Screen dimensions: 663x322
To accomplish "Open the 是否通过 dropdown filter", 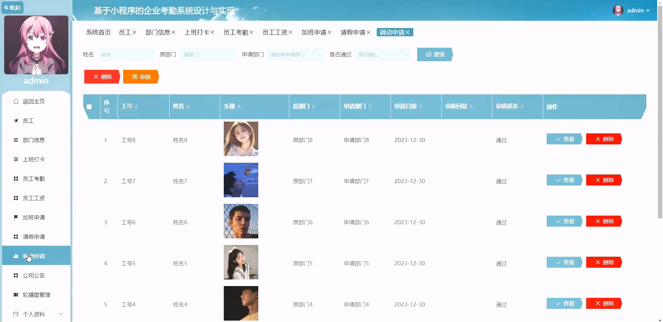I will click(383, 54).
